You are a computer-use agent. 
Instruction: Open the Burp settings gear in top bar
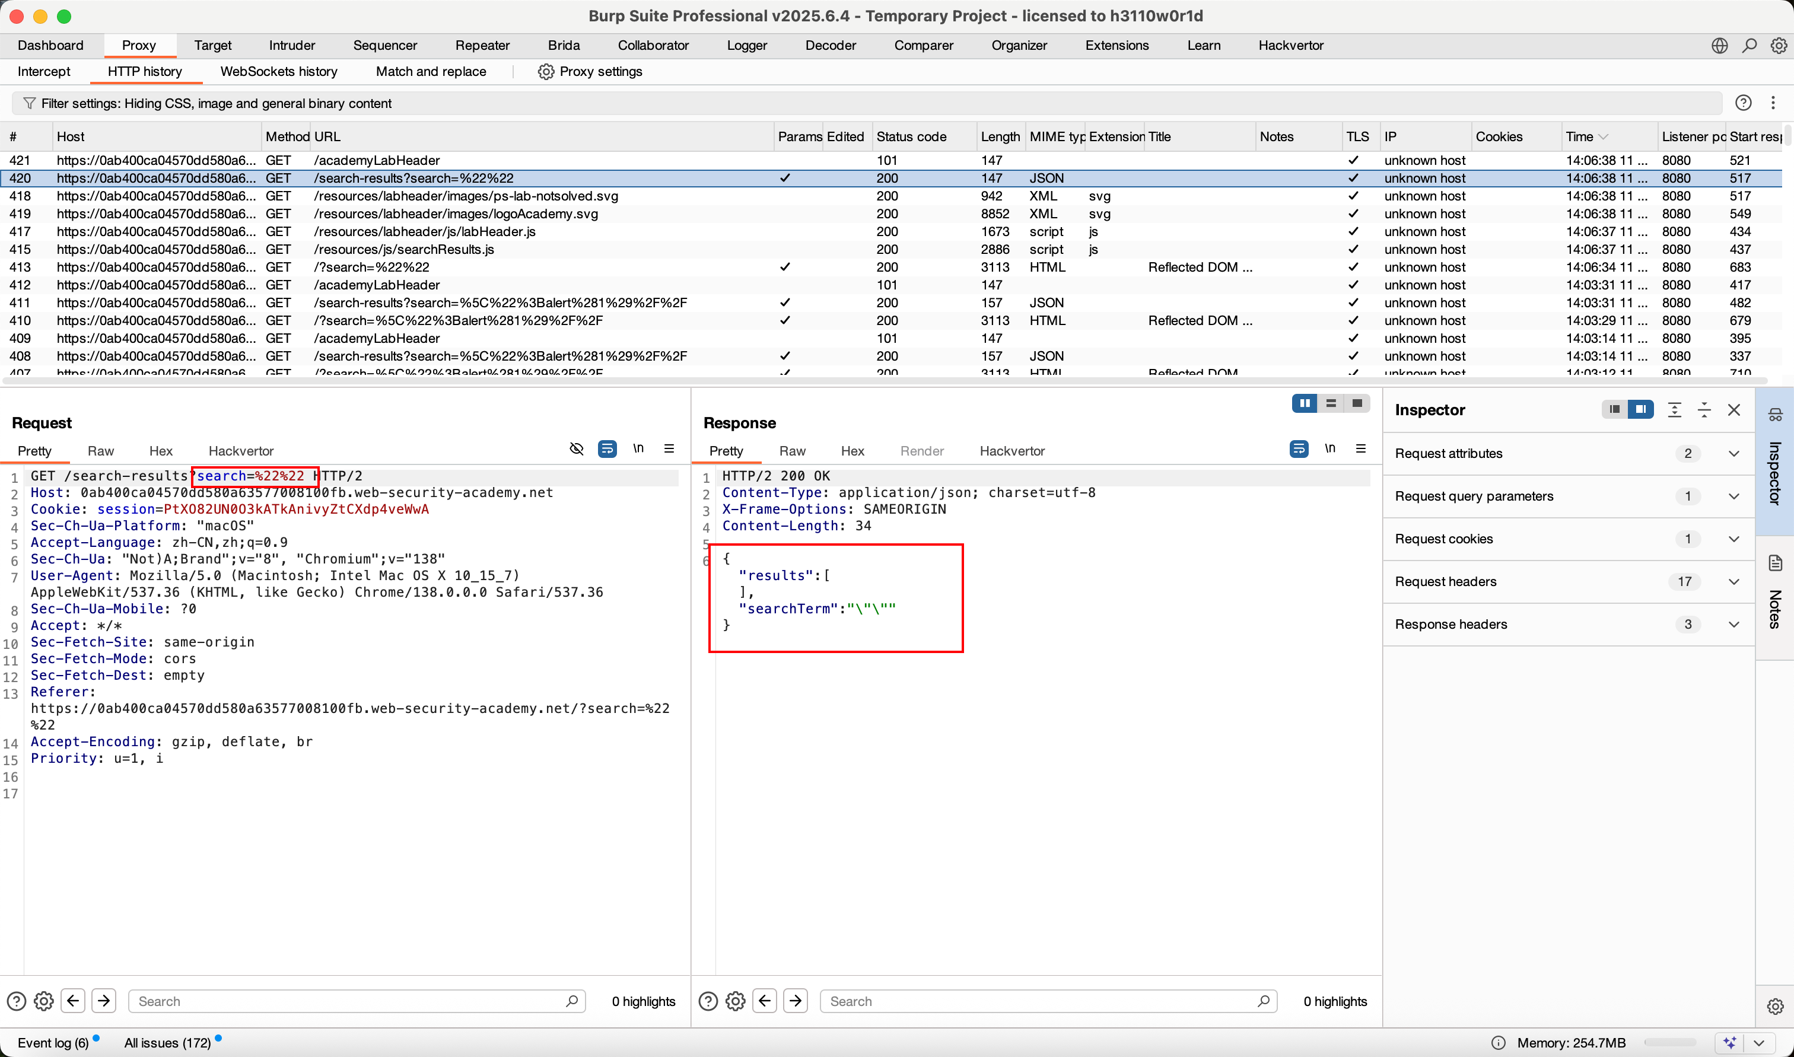point(1779,46)
